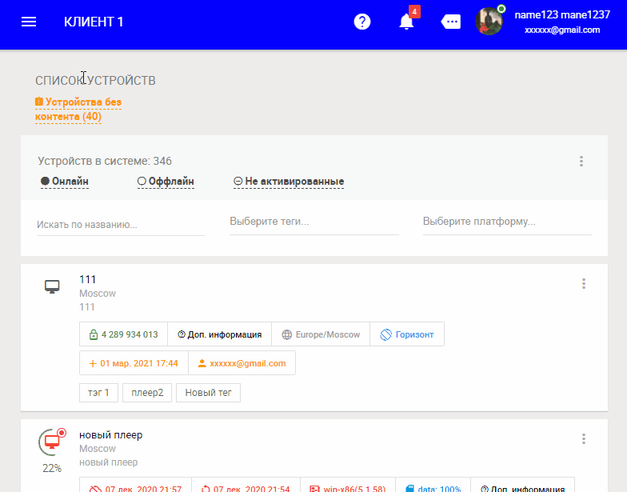Open three-dot menu of device statistics panel

click(581, 162)
